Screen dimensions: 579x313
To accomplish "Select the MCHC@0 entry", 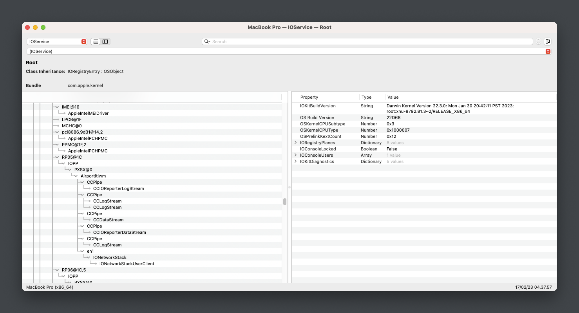I will (72, 126).
